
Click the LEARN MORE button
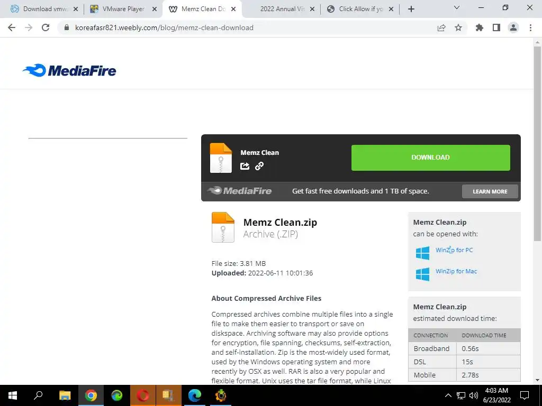coord(490,191)
